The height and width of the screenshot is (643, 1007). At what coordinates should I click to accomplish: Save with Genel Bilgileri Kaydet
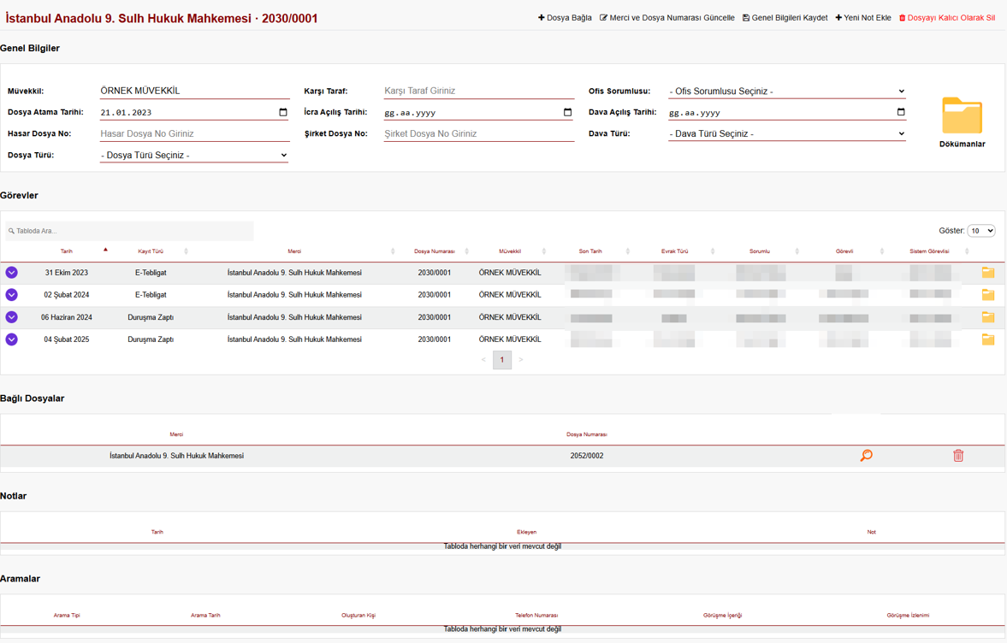pyautogui.click(x=785, y=18)
